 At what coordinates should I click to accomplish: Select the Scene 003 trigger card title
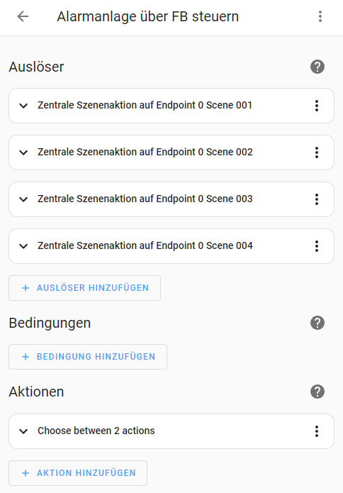(x=145, y=199)
